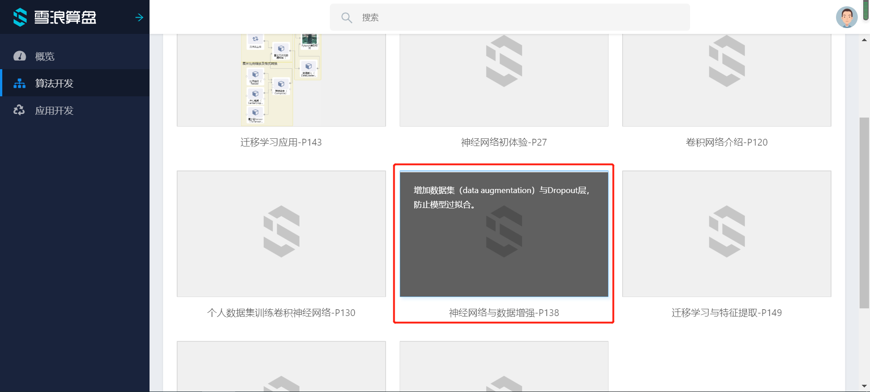
Task: Click the 应用开发 recycle icon
Action: (x=19, y=110)
